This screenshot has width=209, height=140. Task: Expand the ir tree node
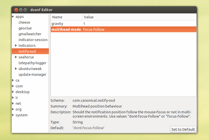tap(13, 98)
